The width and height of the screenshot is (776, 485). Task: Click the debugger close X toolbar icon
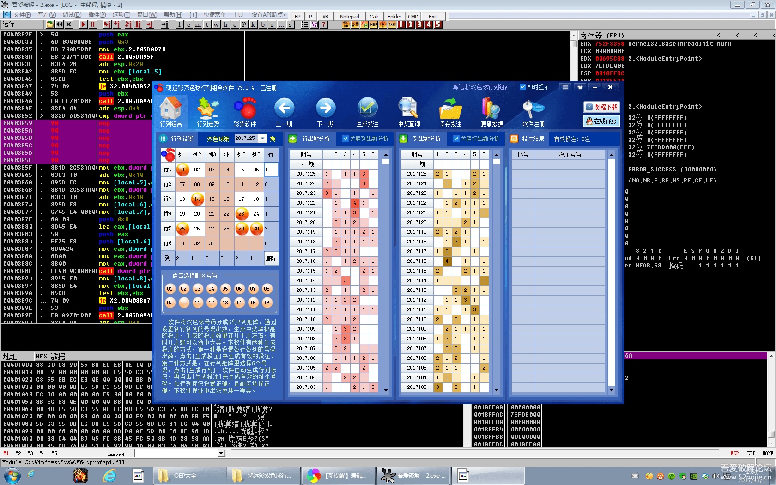(69, 24)
